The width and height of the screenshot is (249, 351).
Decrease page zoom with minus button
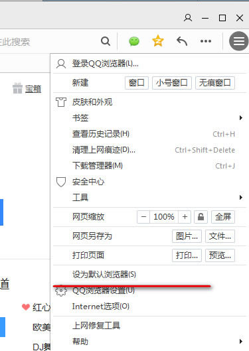pyautogui.click(x=144, y=217)
